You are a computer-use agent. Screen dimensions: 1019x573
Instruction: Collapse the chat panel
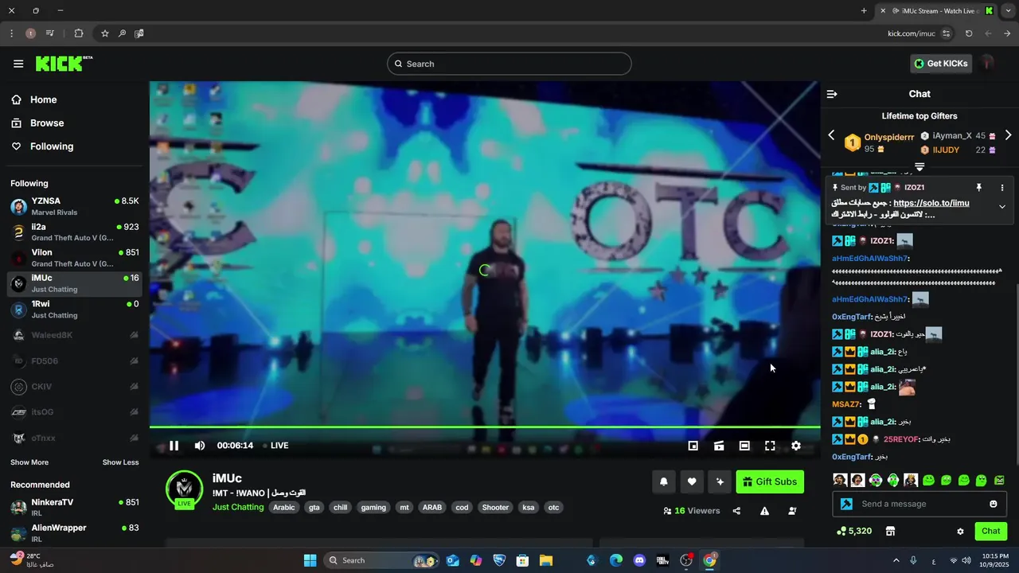coord(832,94)
